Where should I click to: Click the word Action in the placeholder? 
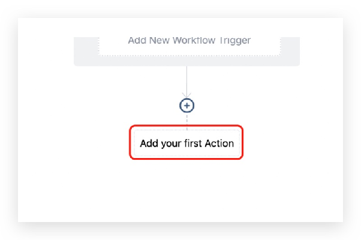pyautogui.click(x=219, y=144)
